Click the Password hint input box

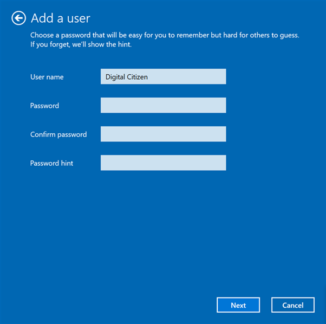click(163, 163)
